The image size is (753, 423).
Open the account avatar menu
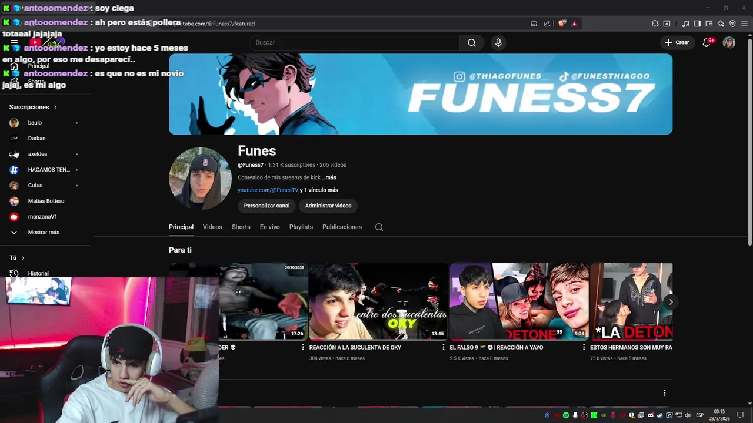[x=729, y=42]
